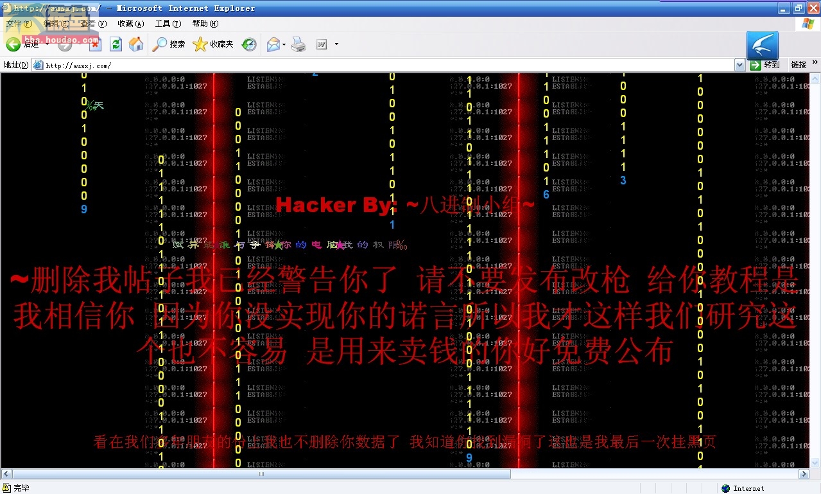This screenshot has width=821, height=494.
Task: Click the Mail envelope toolbar icon
Action: [x=273, y=44]
